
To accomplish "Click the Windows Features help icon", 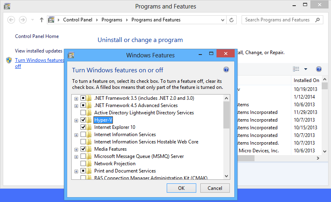I will point(226,69).
